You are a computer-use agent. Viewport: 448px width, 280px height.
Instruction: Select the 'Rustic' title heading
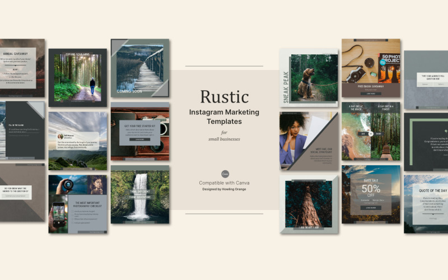click(225, 97)
